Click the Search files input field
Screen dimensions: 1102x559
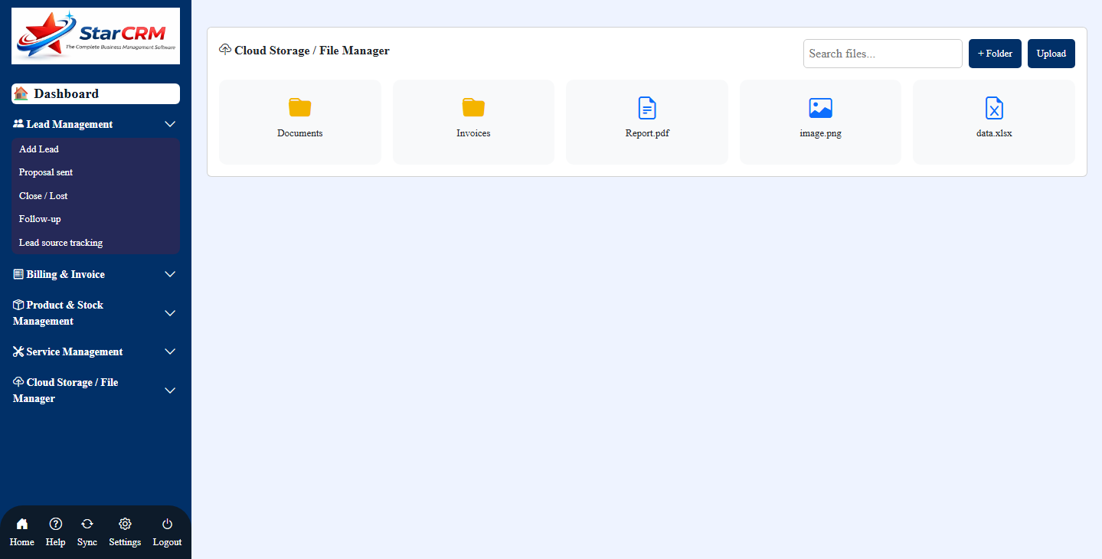point(882,53)
